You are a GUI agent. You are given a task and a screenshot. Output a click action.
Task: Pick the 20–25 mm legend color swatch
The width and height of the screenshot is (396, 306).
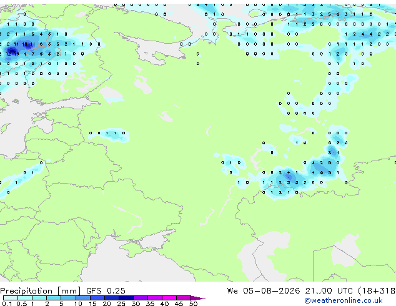(111, 298)
